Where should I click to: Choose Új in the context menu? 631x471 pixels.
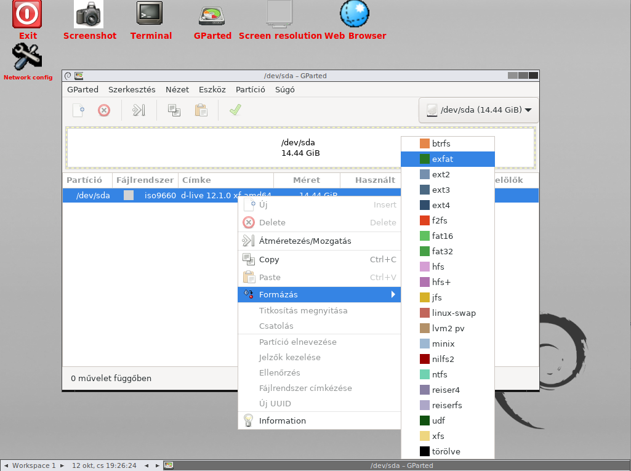pyautogui.click(x=319, y=204)
